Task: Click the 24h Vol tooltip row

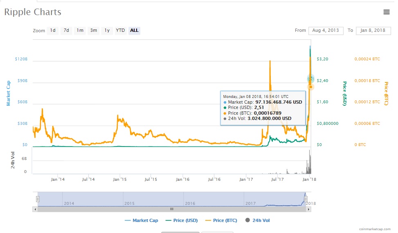Action: click(x=257, y=118)
